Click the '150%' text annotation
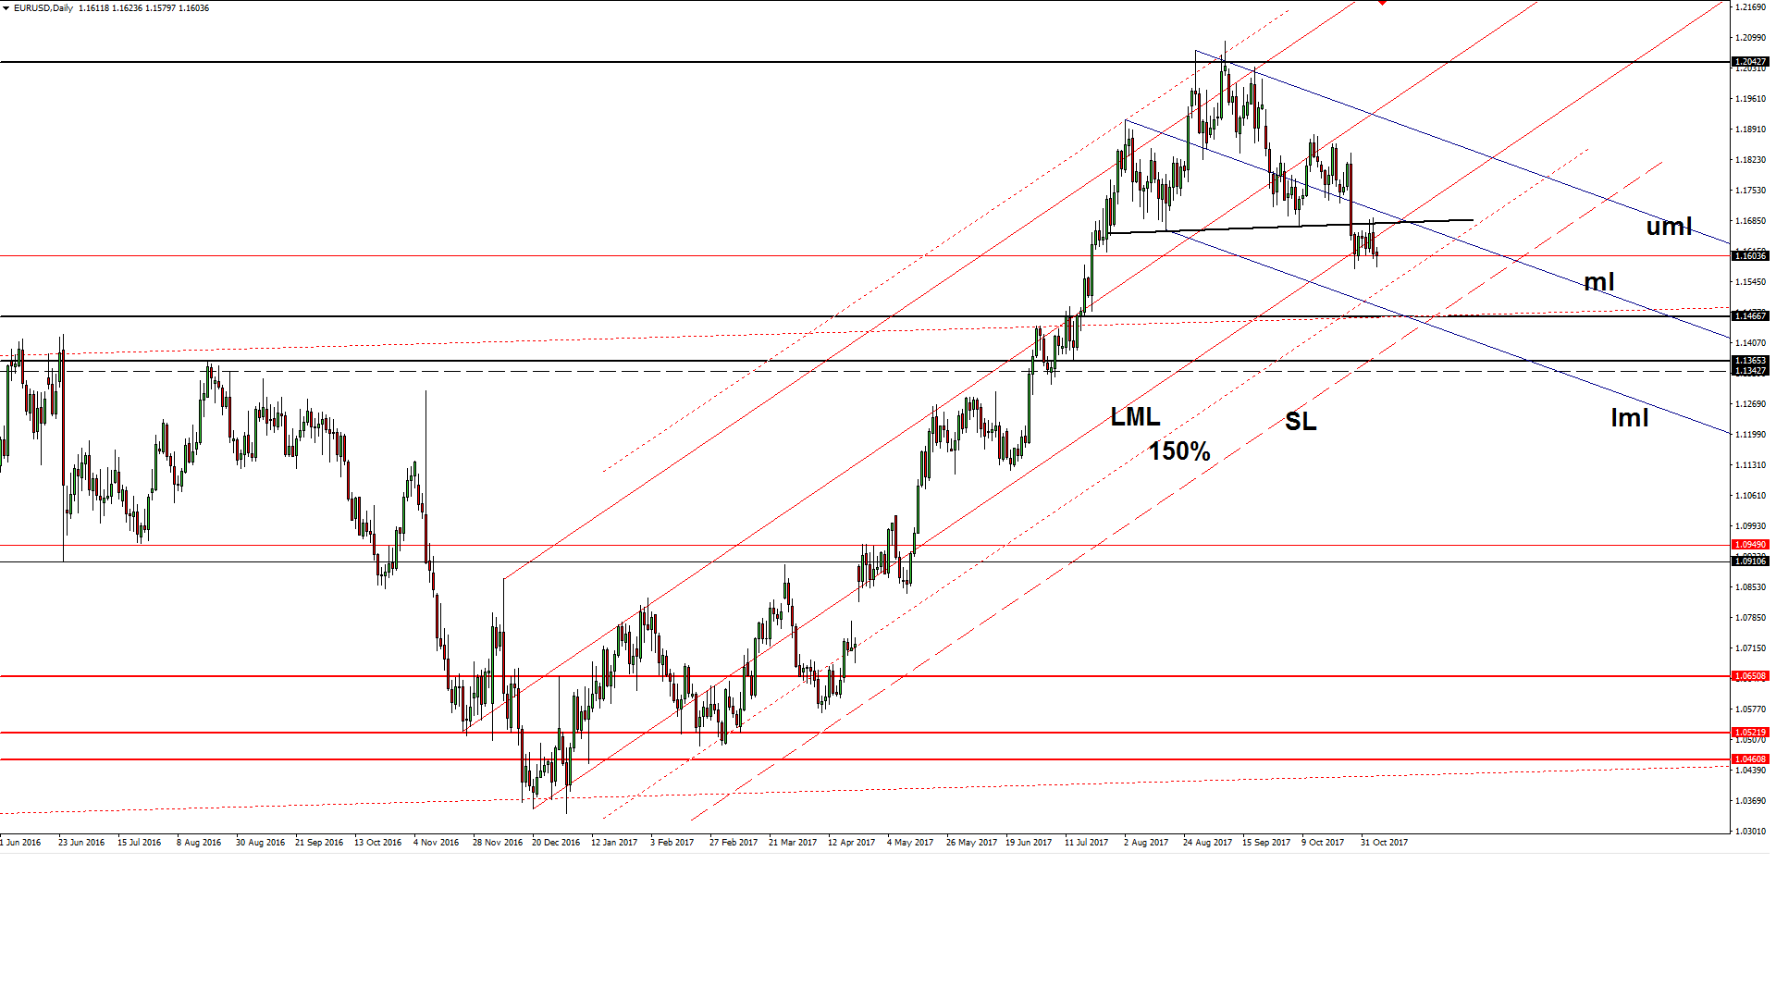1776x999 pixels. click(1179, 451)
